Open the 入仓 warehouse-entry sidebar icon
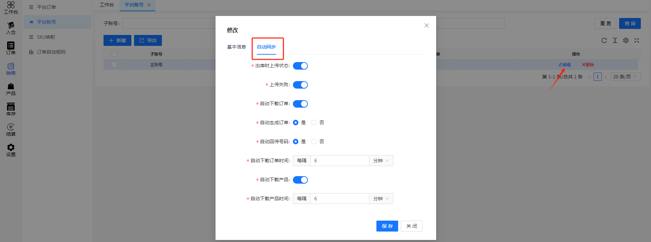 [11, 28]
